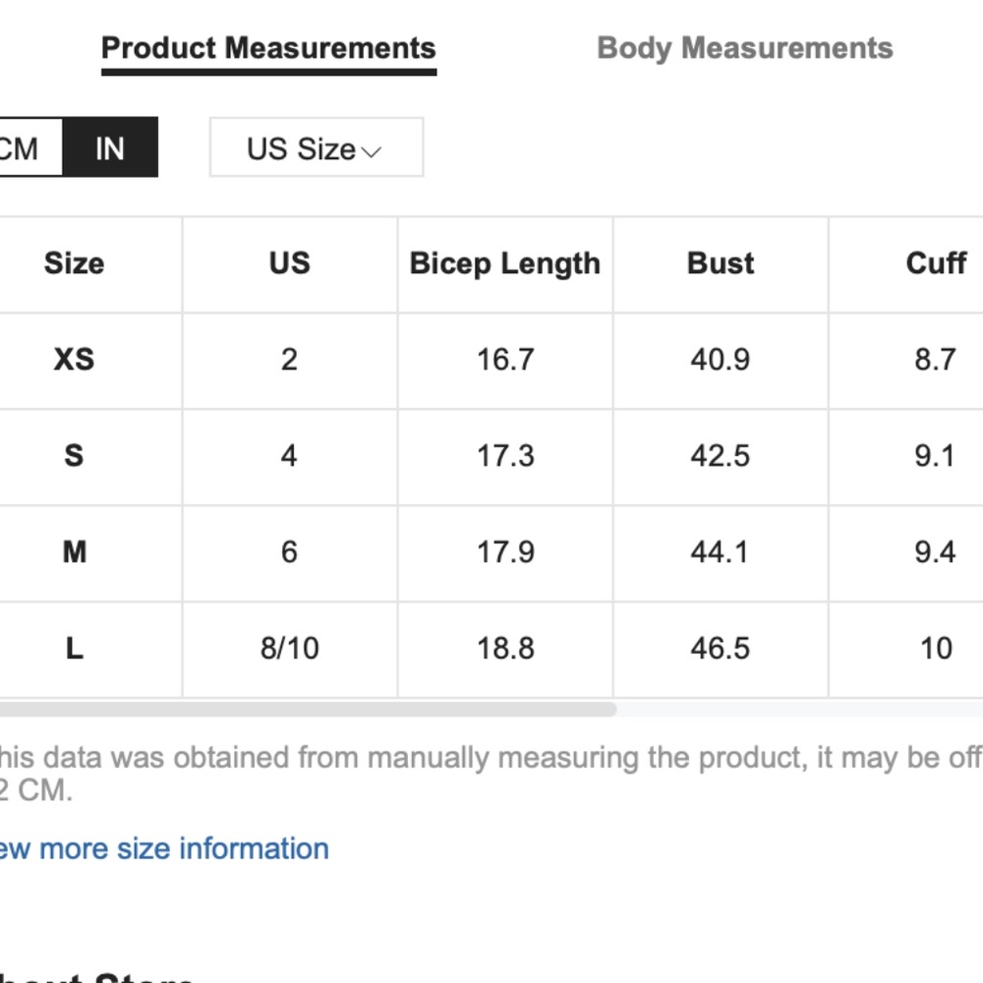Click the 8/10 US size cell

289,649
